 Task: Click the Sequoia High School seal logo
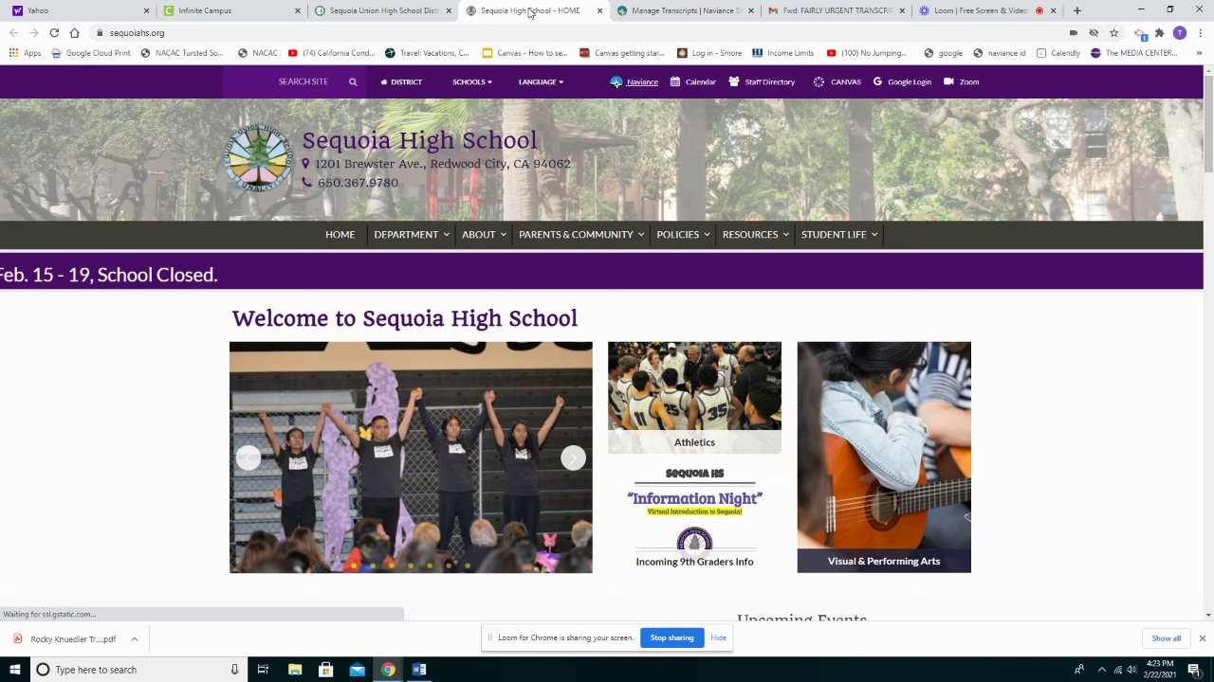click(258, 158)
